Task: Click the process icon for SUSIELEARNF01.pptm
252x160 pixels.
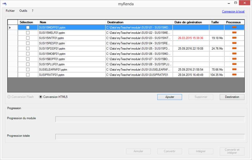Action: [x=234, y=69]
